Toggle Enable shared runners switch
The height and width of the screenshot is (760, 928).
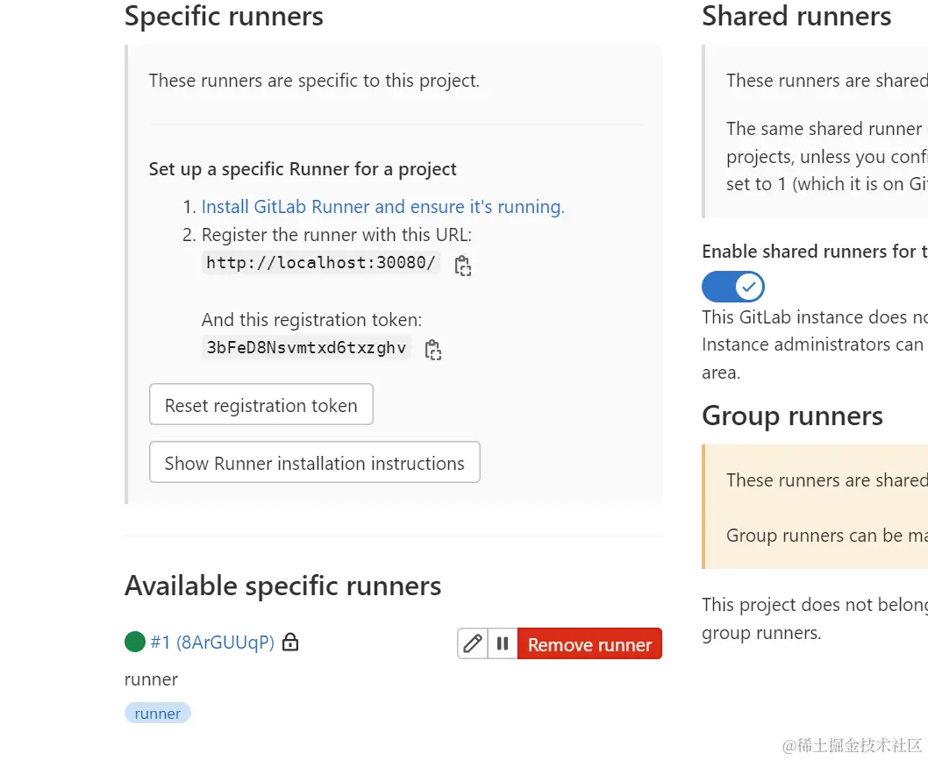click(x=732, y=287)
